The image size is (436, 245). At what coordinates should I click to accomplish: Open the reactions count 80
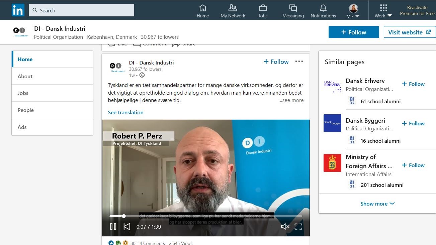pos(133,243)
